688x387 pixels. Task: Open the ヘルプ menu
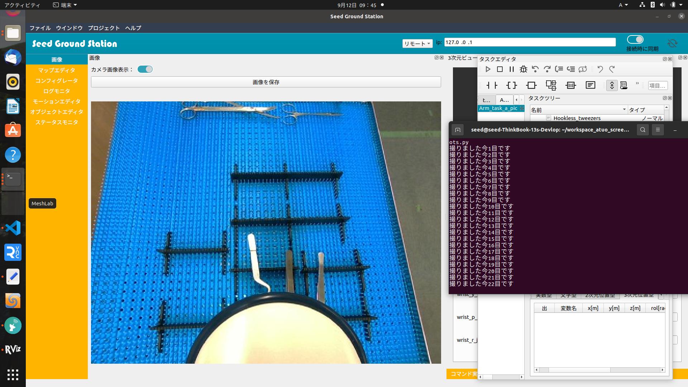coord(133,28)
